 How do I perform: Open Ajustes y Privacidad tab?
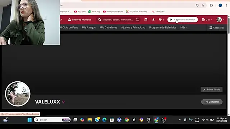[133, 28]
